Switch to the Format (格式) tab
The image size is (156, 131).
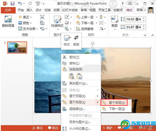coord(129,10)
